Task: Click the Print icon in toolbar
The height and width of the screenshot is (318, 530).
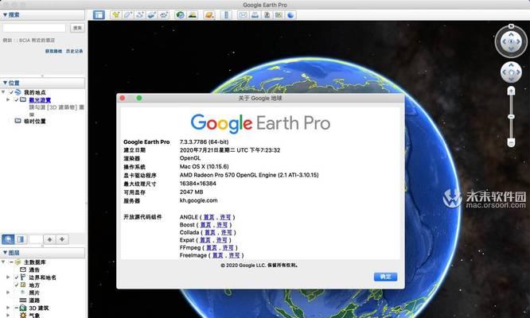Action: coord(255,15)
